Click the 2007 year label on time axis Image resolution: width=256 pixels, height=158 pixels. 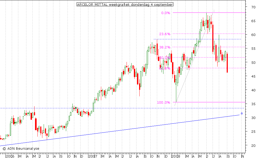92,156
